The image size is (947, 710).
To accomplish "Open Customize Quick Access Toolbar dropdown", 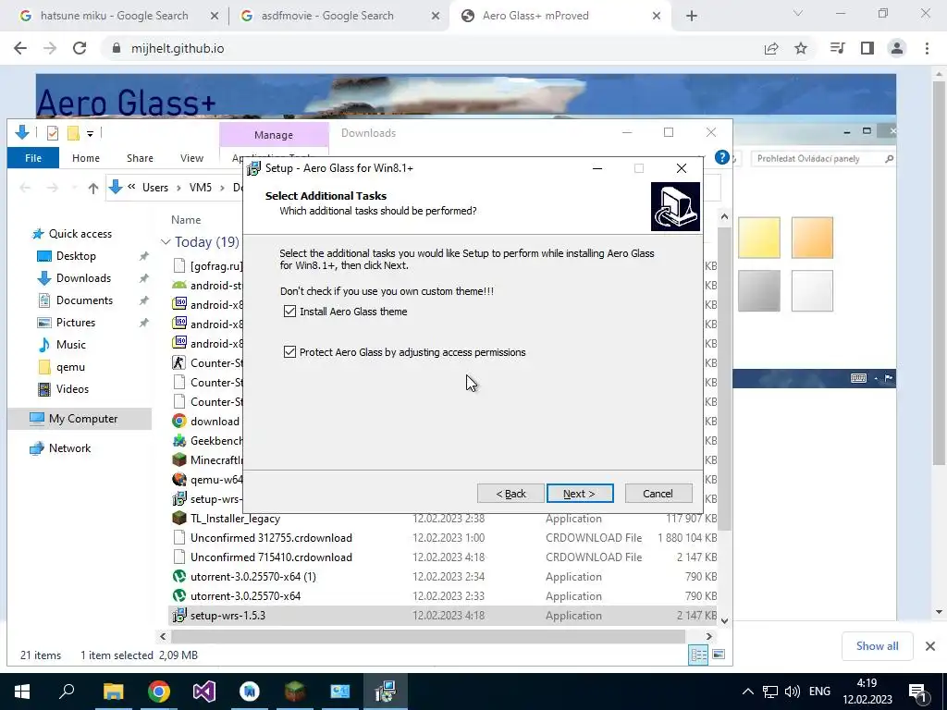I will [x=90, y=133].
